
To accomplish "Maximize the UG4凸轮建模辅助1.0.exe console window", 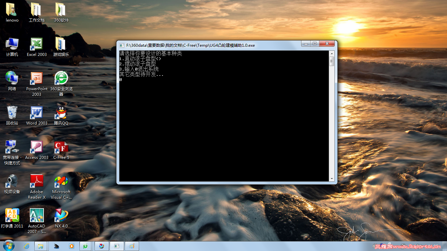I will coord(314,43).
